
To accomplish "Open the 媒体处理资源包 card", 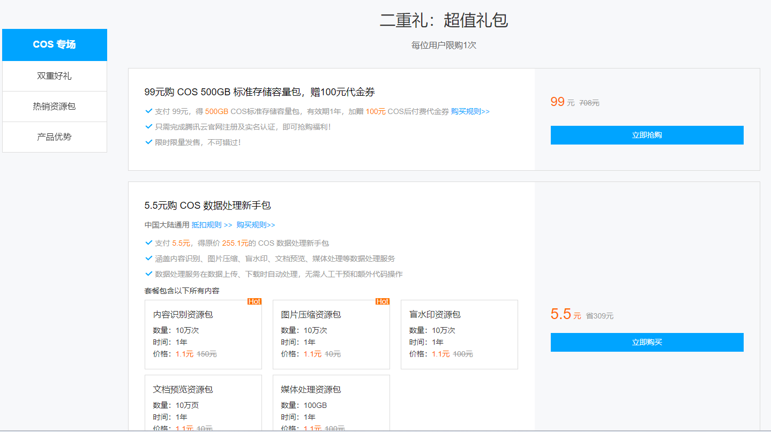I will [331, 401].
